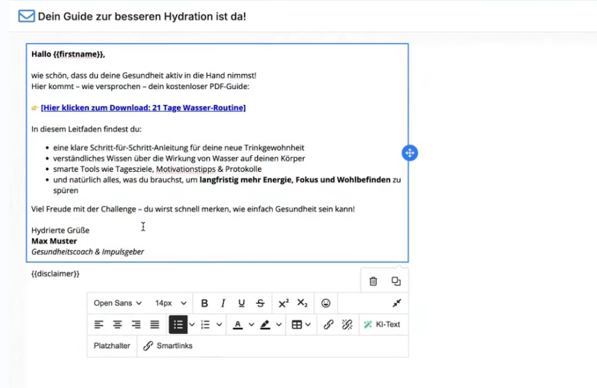
Task: Expand bulleted list style options
Action: [192, 325]
